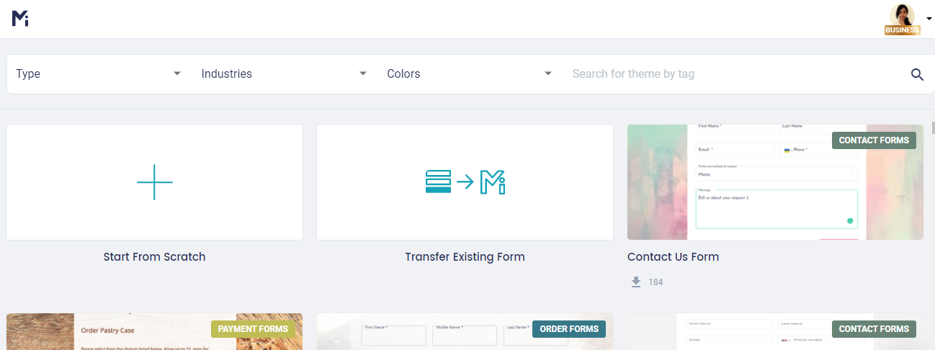This screenshot has width=935, height=350.
Task: Click the ORDER FORMS category badge
Action: 569,329
